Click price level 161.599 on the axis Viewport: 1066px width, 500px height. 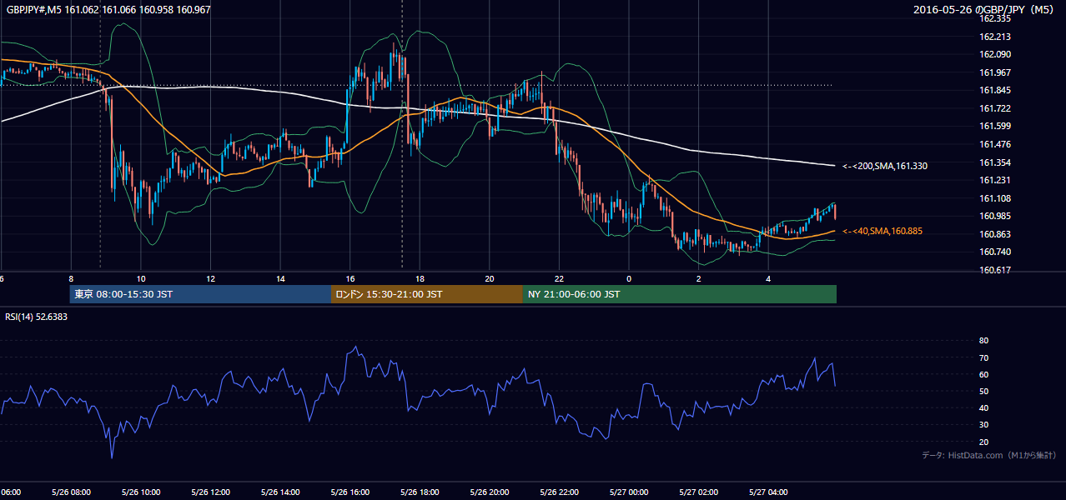(x=995, y=126)
